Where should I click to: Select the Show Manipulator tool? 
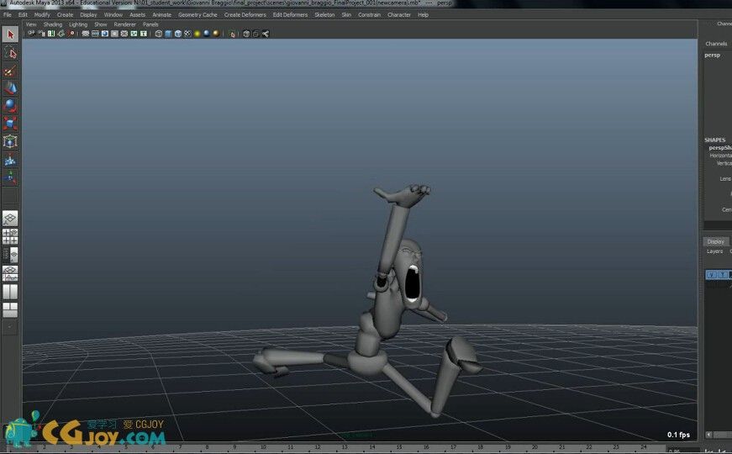(x=10, y=177)
